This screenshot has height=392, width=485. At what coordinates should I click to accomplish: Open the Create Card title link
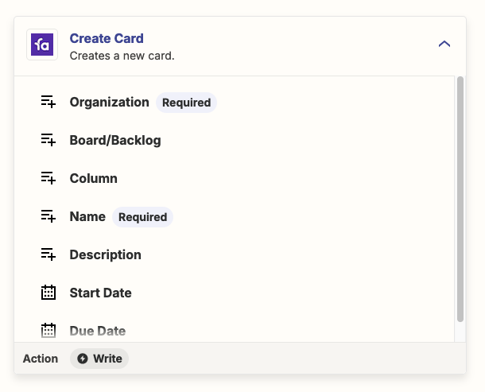(107, 38)
